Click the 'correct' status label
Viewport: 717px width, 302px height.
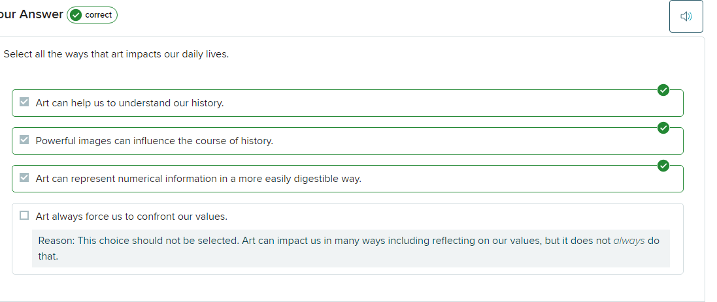pyautogui.click(x=98, y=15)
